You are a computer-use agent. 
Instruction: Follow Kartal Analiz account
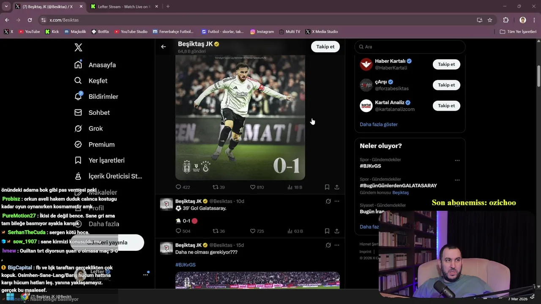[x=446, y=106]
